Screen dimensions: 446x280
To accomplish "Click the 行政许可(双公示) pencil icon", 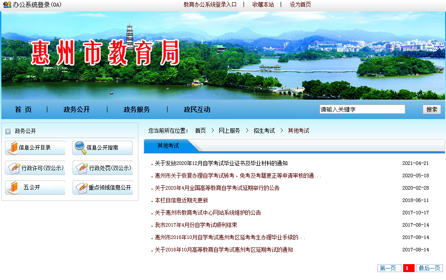I will coord(14,168).
